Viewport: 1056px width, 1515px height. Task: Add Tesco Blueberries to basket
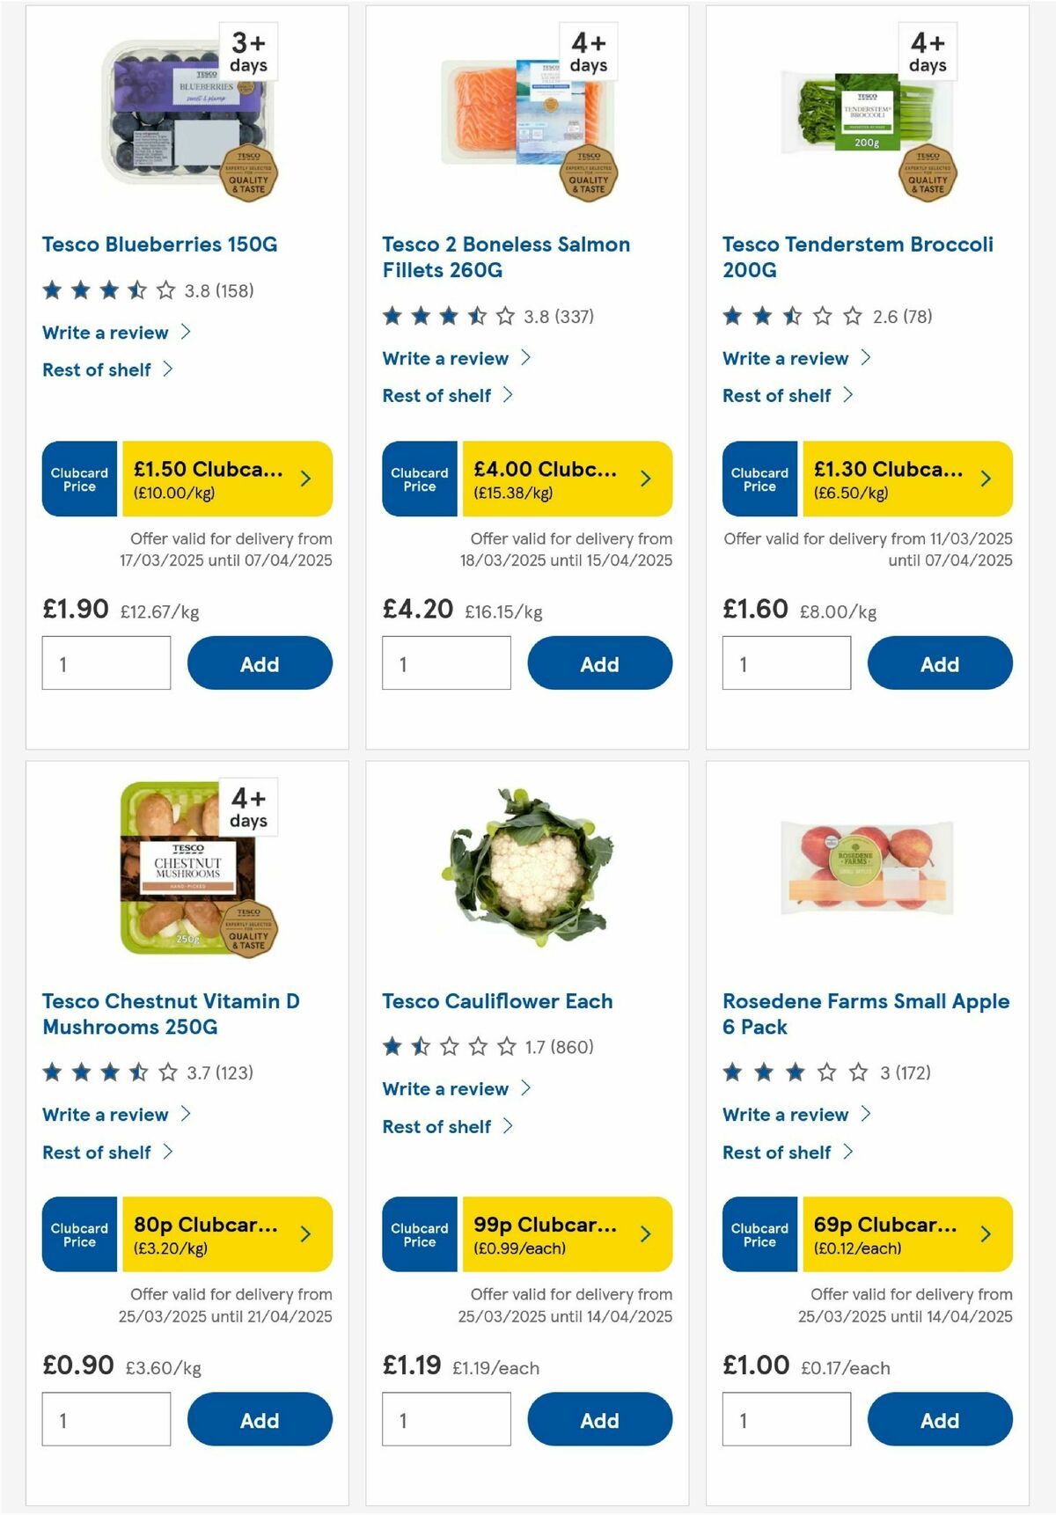[258, 663]
